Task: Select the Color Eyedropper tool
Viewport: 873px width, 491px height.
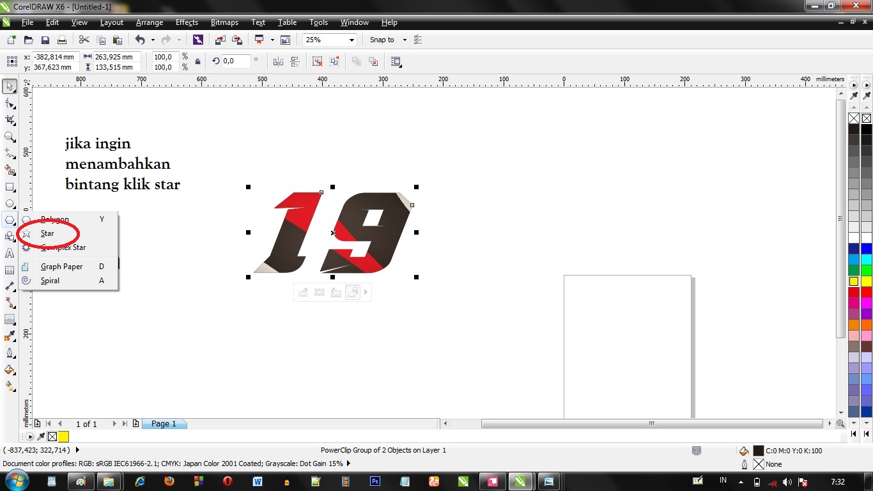Action: [x=10, y=336]
